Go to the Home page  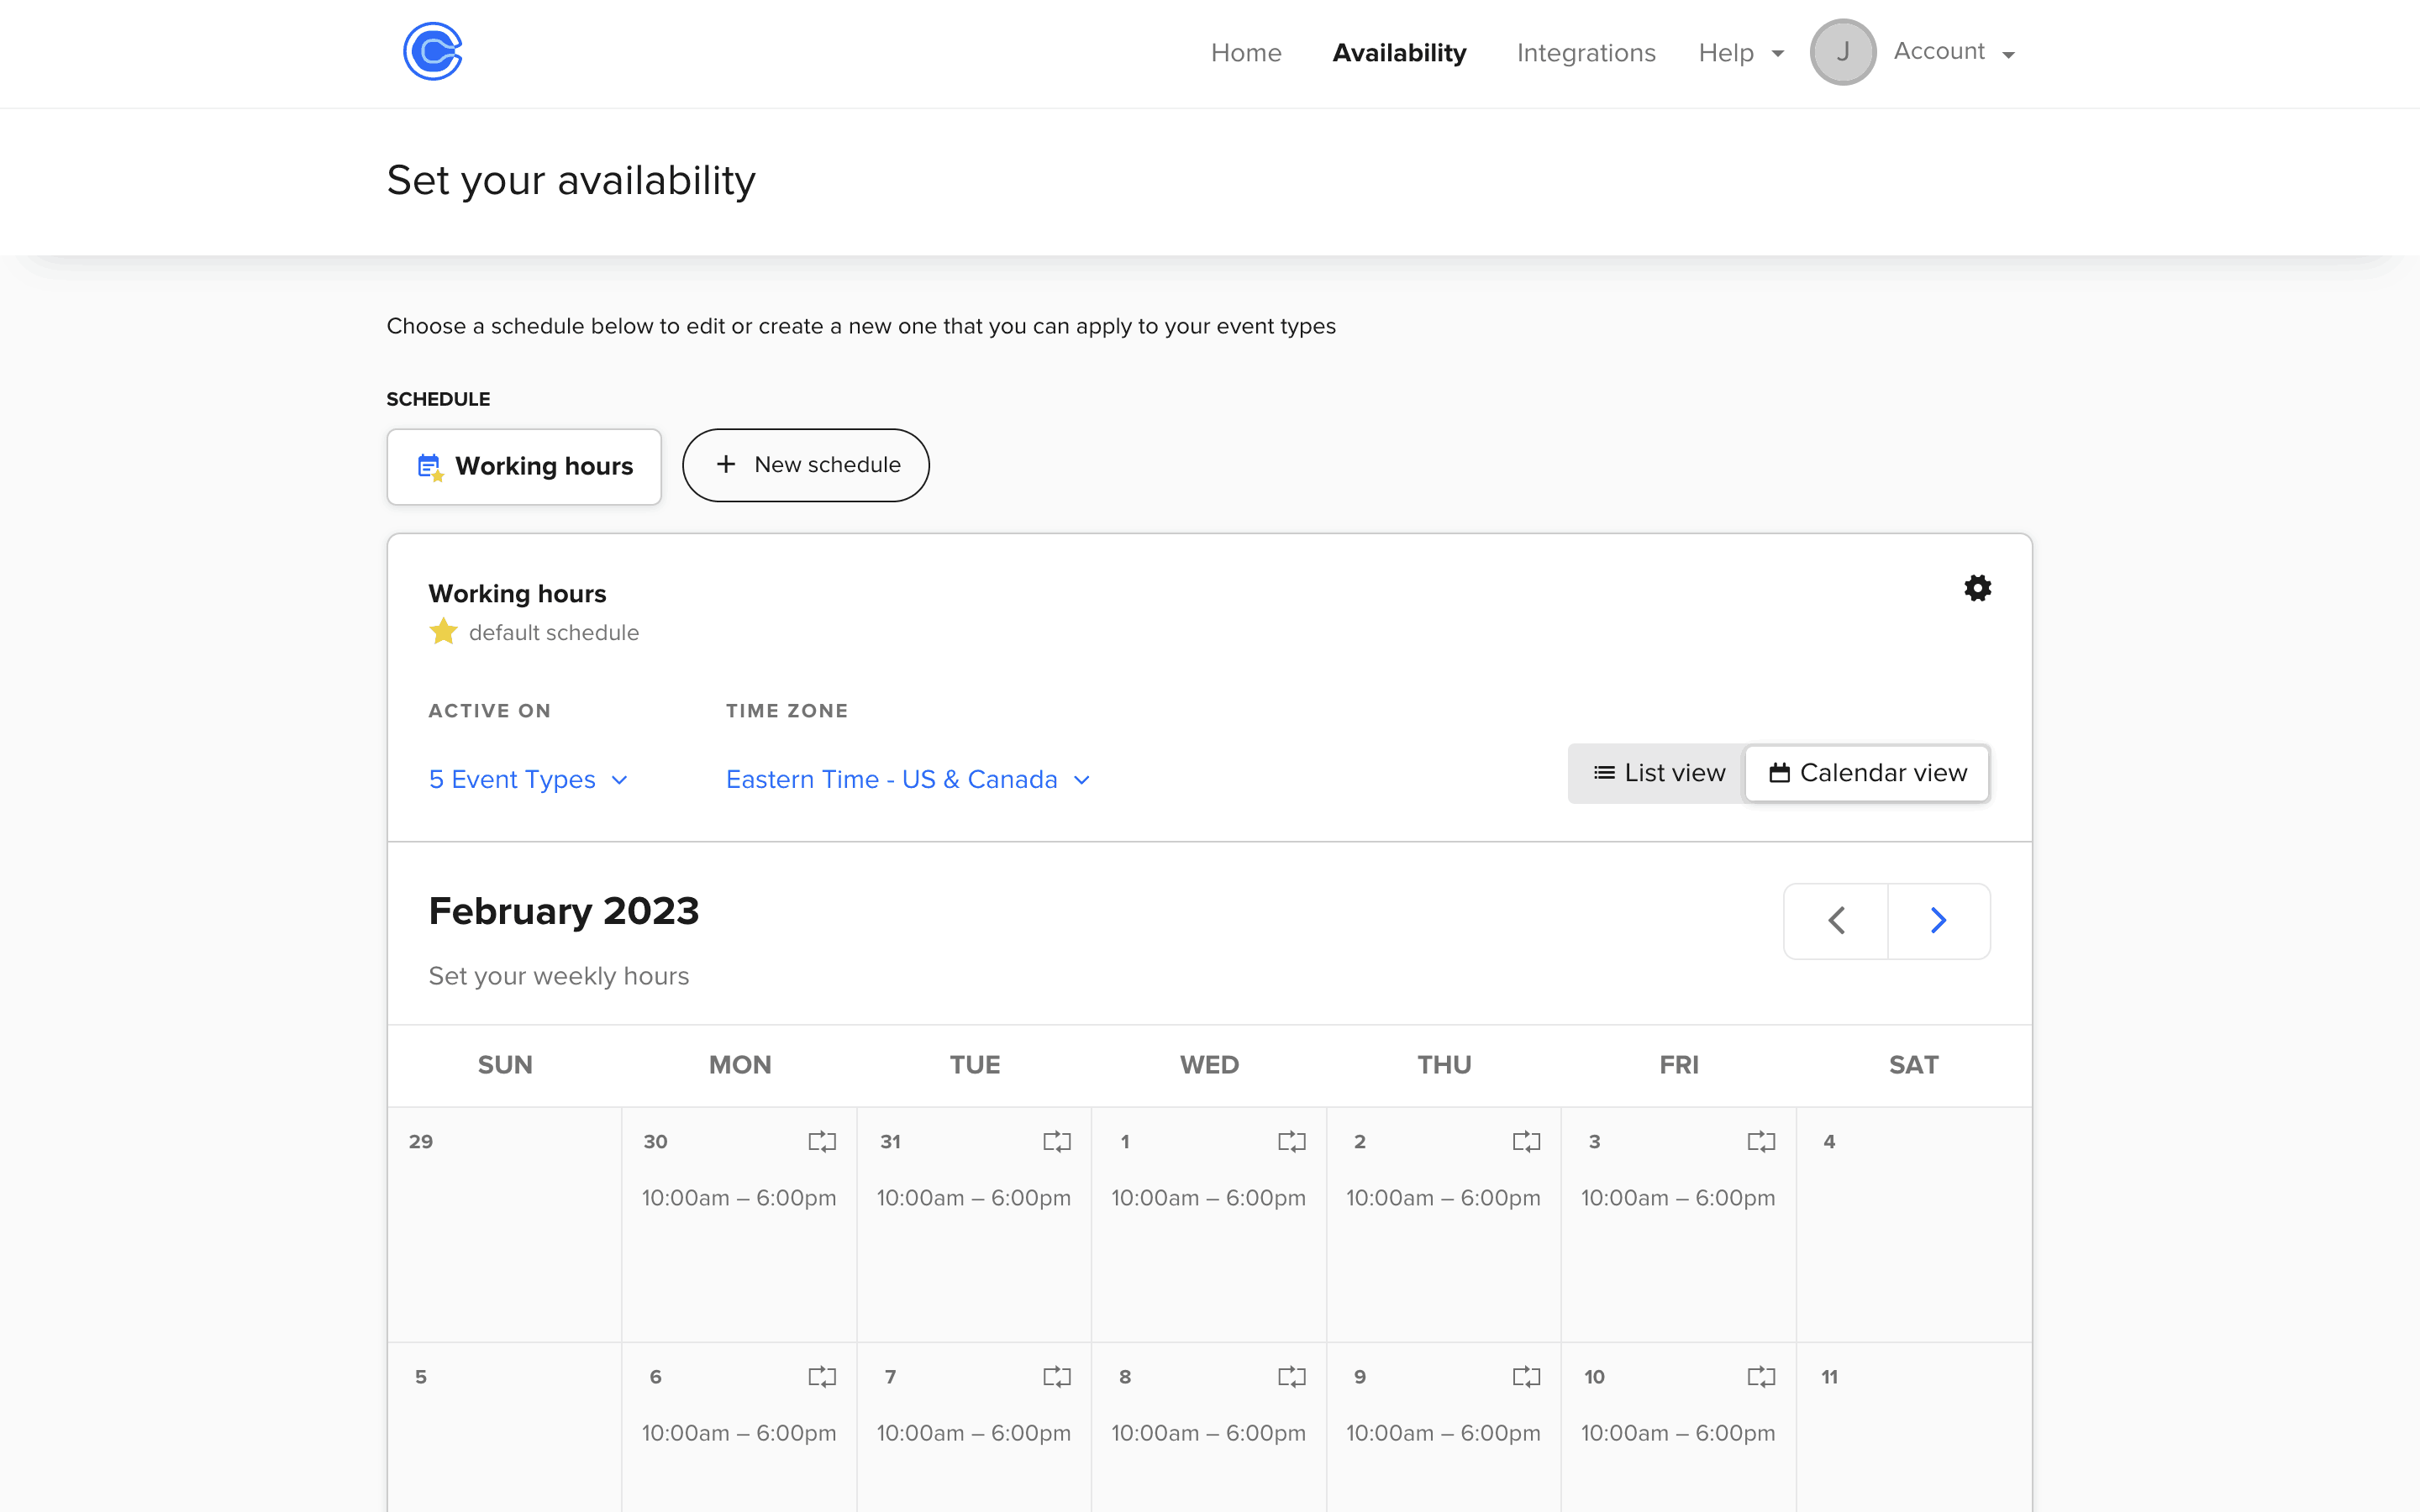(x=1245, y=53)
